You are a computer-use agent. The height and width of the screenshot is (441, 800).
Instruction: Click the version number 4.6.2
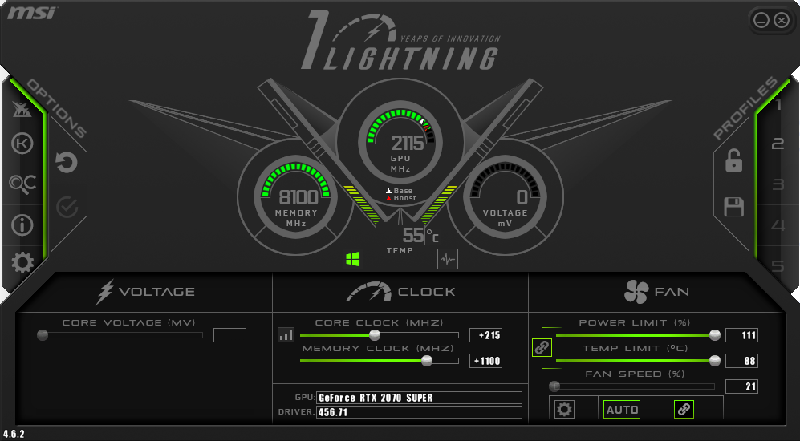[x=14, y=435]
